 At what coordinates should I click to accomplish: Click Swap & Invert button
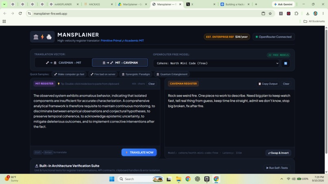(x=278, y=153)
